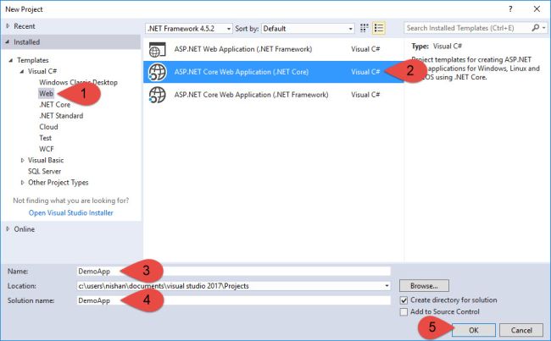Screen dimensions: 551x341
Task: Open the help question mark button
Action: point(510,9)
